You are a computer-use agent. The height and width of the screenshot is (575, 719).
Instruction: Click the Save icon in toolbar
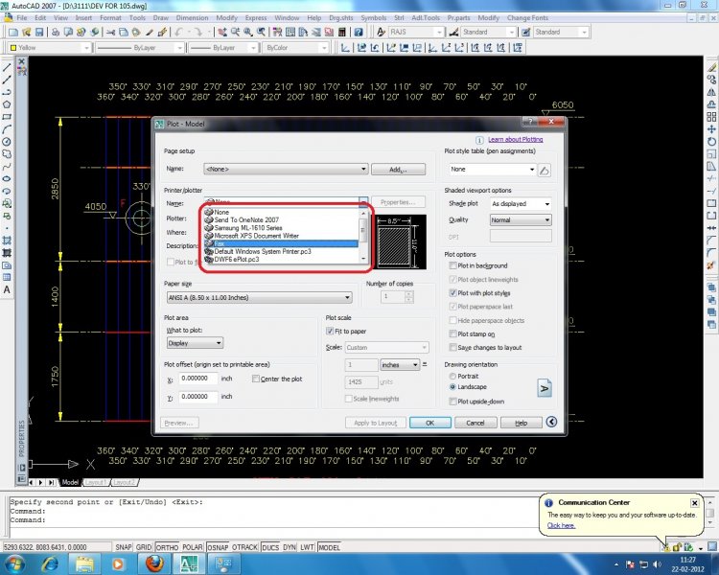coord(39,32)
